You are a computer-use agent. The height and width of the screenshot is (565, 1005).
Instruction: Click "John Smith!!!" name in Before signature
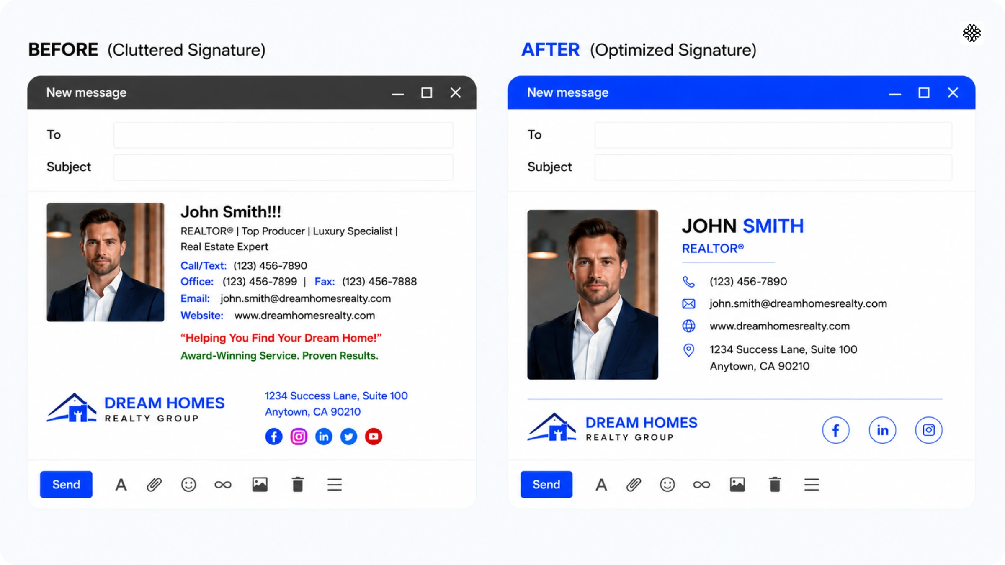click(231, 212)
